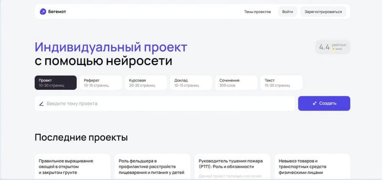This screenshot has height=180, width=382.
Task: Select the Реферат tab
Action: coord(101,83)
